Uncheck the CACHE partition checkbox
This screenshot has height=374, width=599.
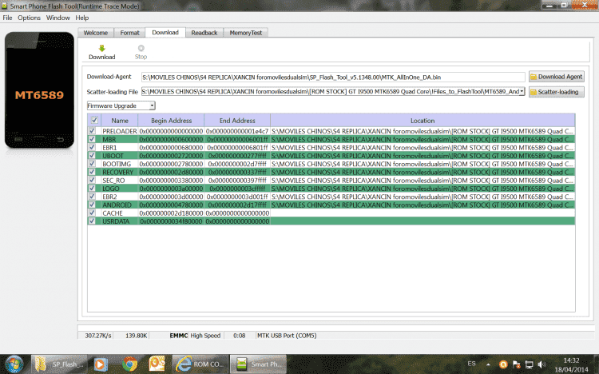click(x=92, y=213)
